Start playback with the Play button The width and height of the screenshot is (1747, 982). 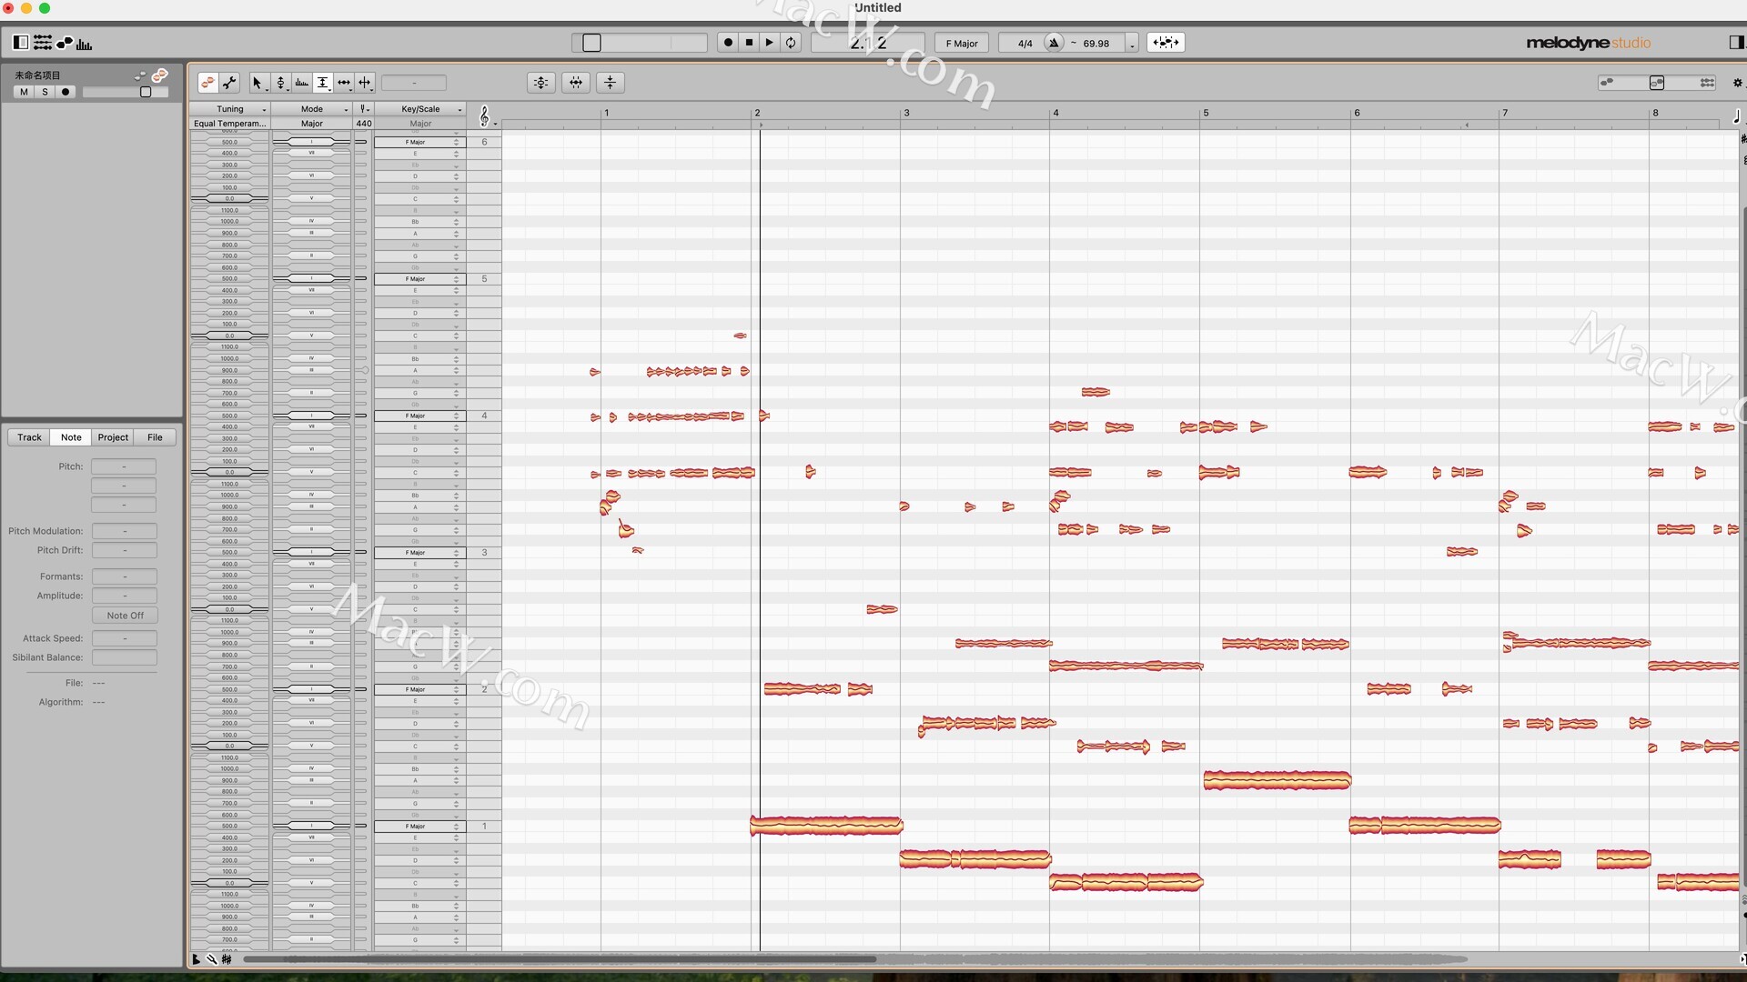tap(770, 43)
